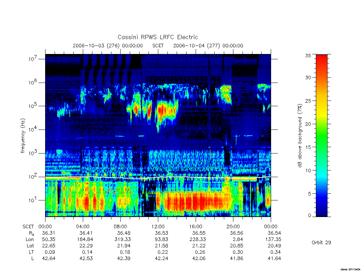Click the 'SCET' label between the dates
The image size is (361, 271).
click(158, 46)
